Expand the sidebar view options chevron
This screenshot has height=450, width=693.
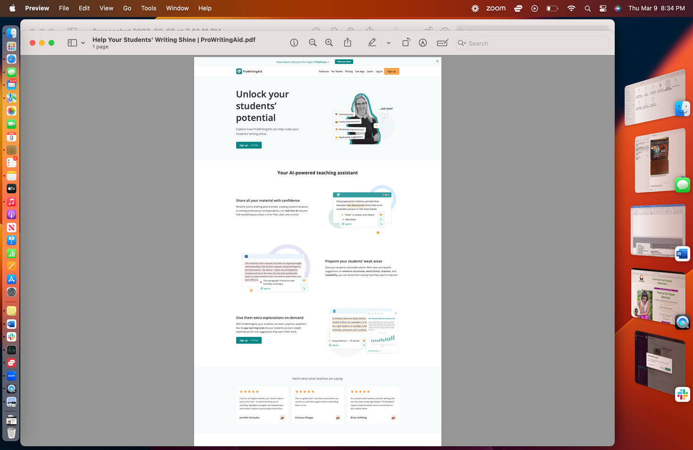click(x=83, y=43)
